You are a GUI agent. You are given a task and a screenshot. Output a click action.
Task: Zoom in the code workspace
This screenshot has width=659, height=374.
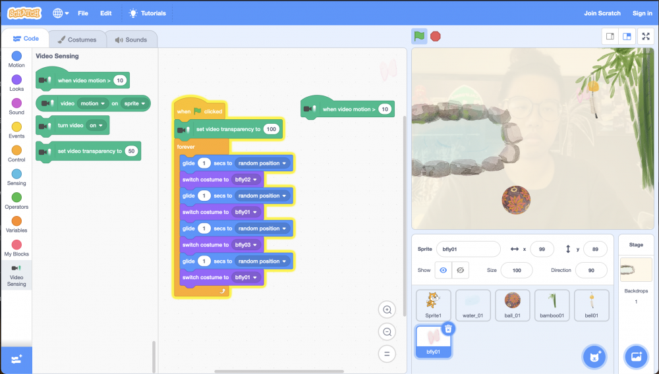click(x=387, y=309)
